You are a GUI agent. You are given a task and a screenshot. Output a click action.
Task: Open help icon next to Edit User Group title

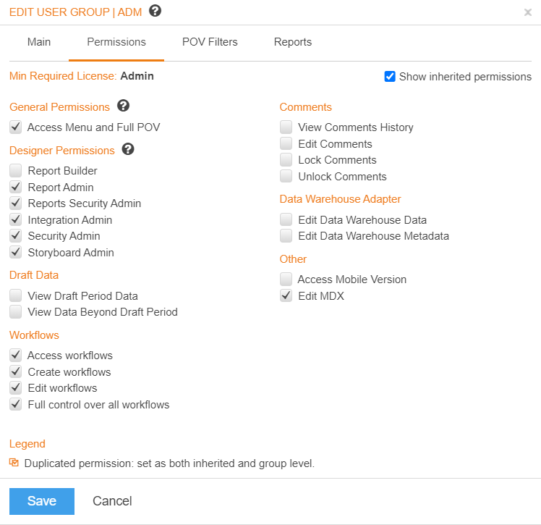pyautogui.click(x=155, y=11)
